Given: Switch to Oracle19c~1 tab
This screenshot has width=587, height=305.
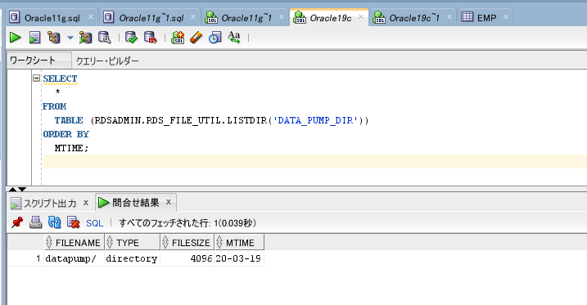Looking at the screenshot, I should [x=414, y=18].
